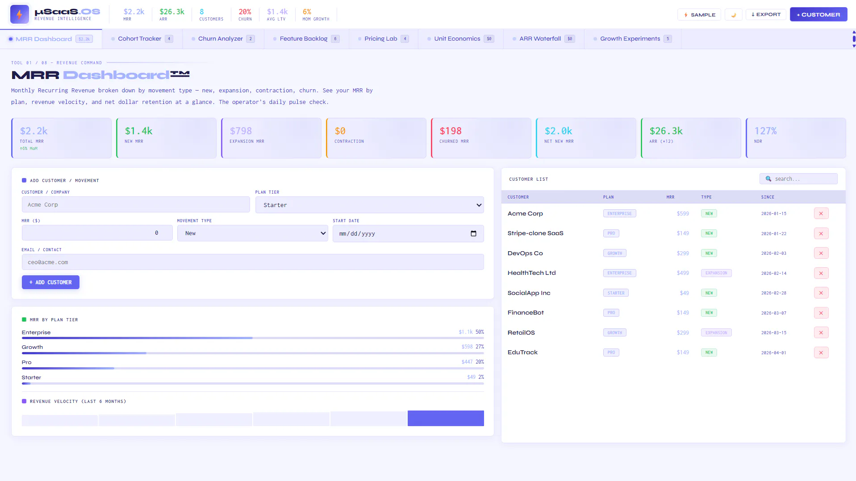Image resolution: width=856 pixels, height=481 pixels.
Task: Focus the Customer / Company input field
Action: click(136, 205)
